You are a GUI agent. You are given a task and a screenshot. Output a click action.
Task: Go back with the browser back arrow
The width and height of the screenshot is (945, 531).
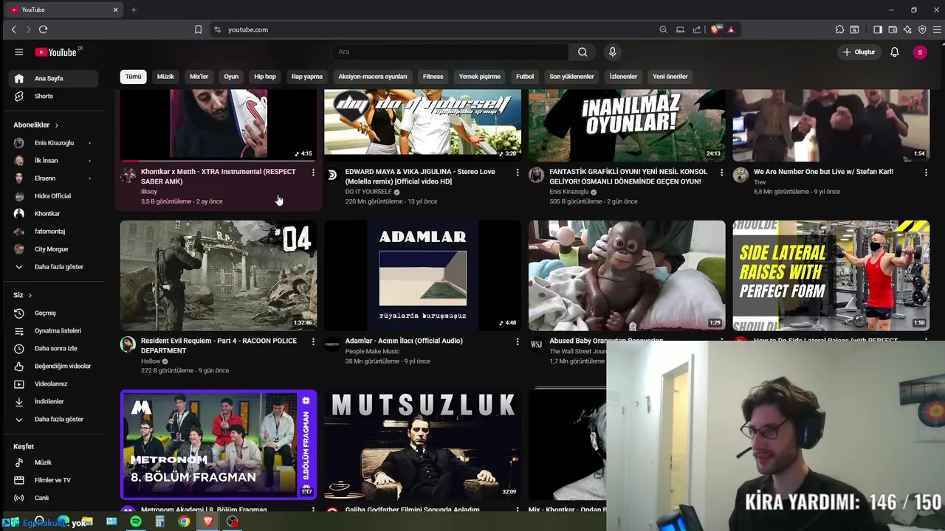point(13,29)
